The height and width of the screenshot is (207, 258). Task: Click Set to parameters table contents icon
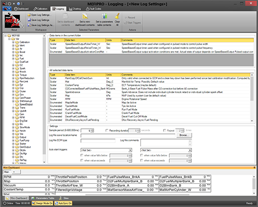tap(104, 16)
